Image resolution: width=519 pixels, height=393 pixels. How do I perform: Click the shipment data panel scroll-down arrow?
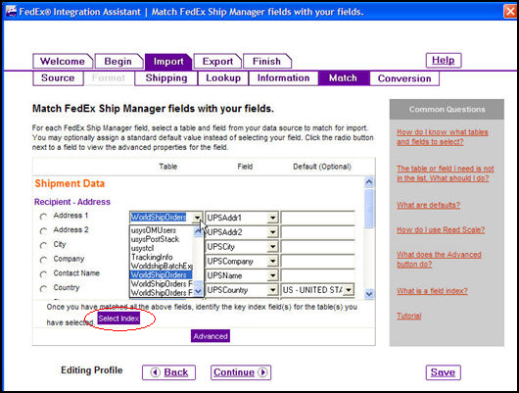pyautogui.click(x=369, y=294)
